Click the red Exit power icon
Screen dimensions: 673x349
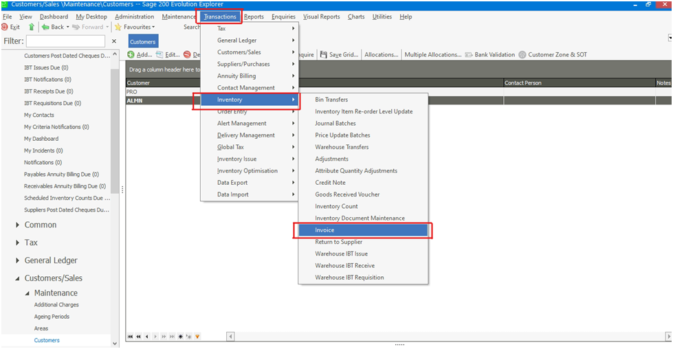tap(5, 27)
